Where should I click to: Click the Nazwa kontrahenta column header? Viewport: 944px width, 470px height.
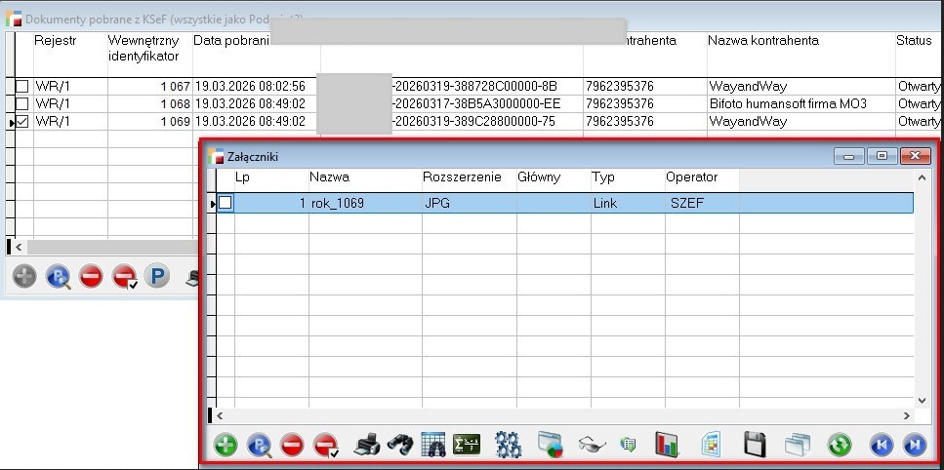tap(763, 41)
